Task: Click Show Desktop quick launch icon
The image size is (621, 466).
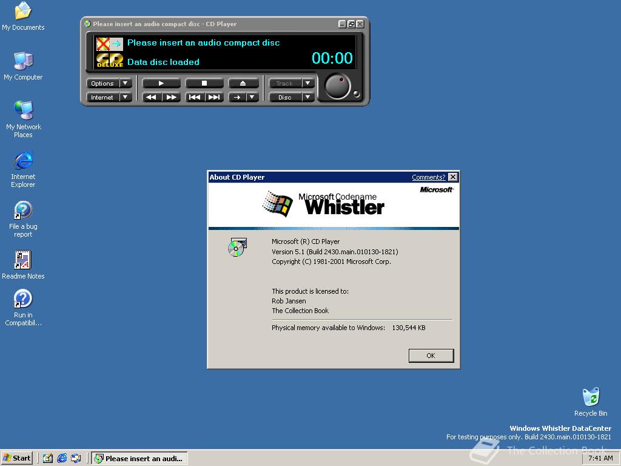Action: coord(48,458)
